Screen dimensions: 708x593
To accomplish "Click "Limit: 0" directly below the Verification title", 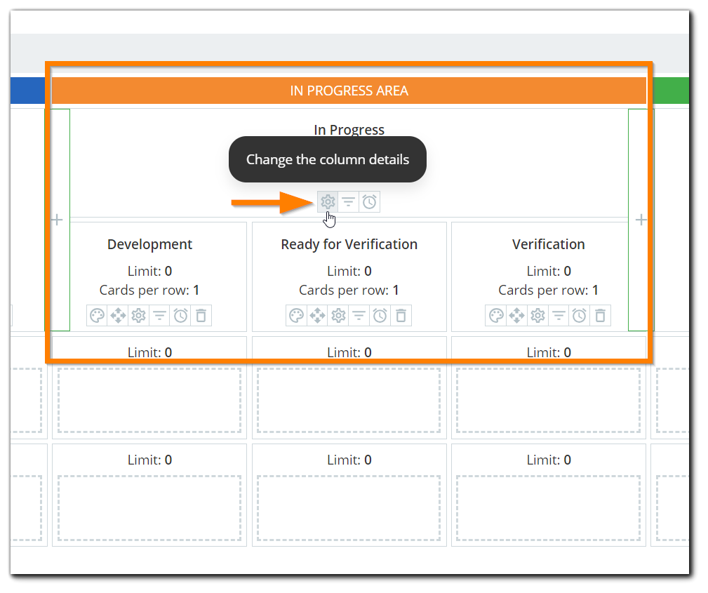I will tap(549, 271).
